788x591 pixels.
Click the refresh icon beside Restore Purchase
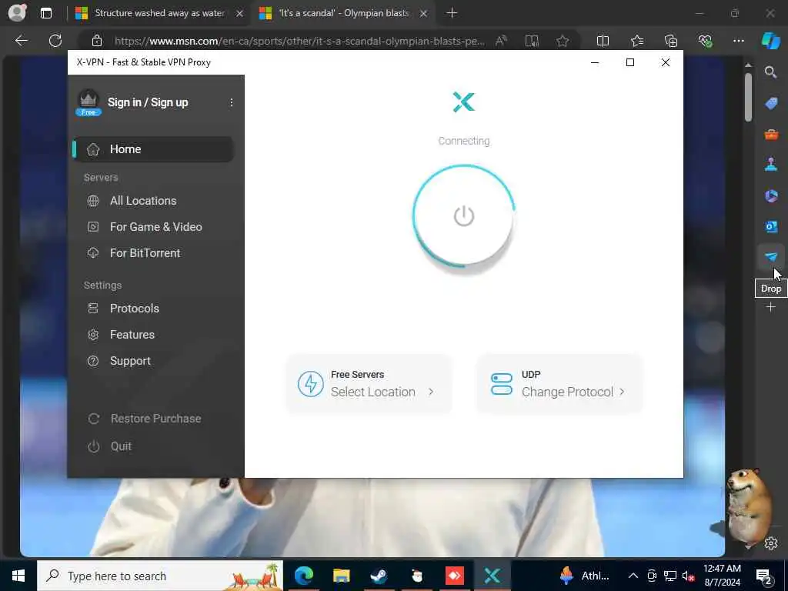[x=93, y=419]
